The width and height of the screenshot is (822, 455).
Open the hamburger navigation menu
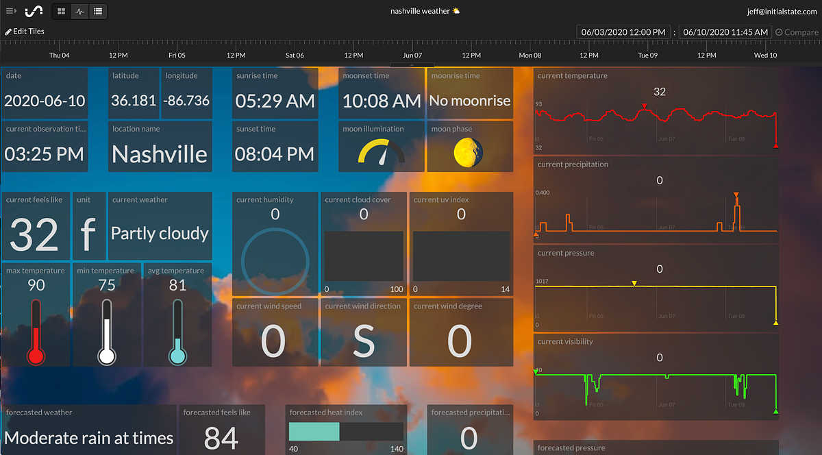tap(9, 11)
